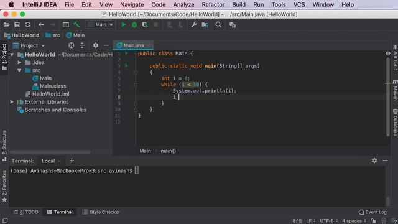The height and width of the screenshot is (224, 398).
Task: Open the Event Log
Action: click(x=373, y=212)
